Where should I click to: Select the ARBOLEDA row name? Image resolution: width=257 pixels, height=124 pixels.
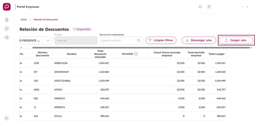(x=61, y=63)
